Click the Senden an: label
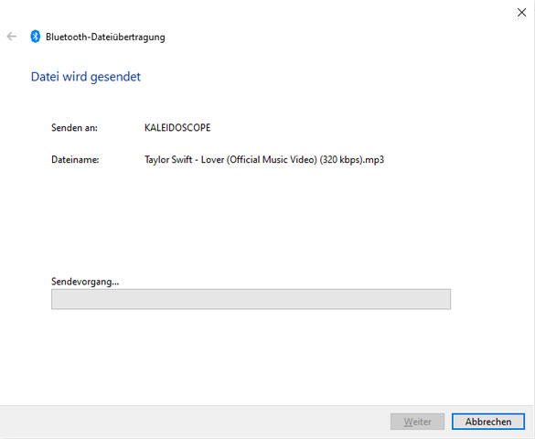The height and width of the screenshot is (439, 535). coord(74,127)
